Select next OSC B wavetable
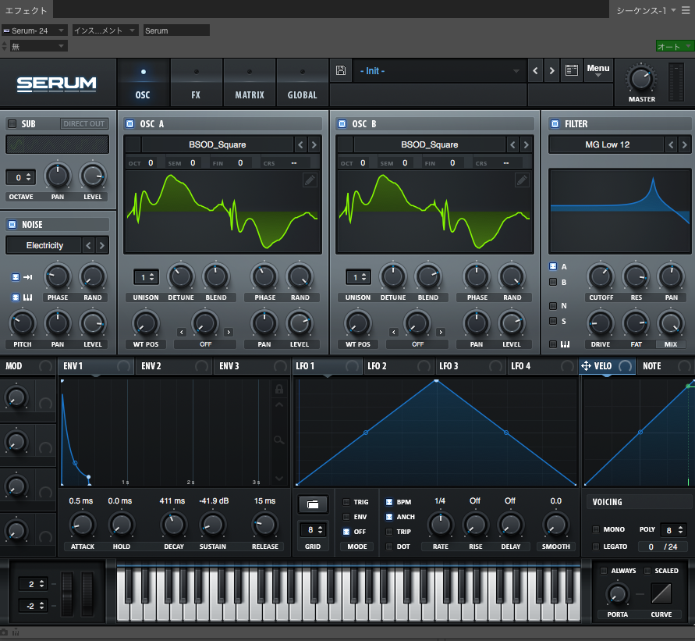Image resolution: width=695 pixels, height=641 pixels. click(527, 144)
